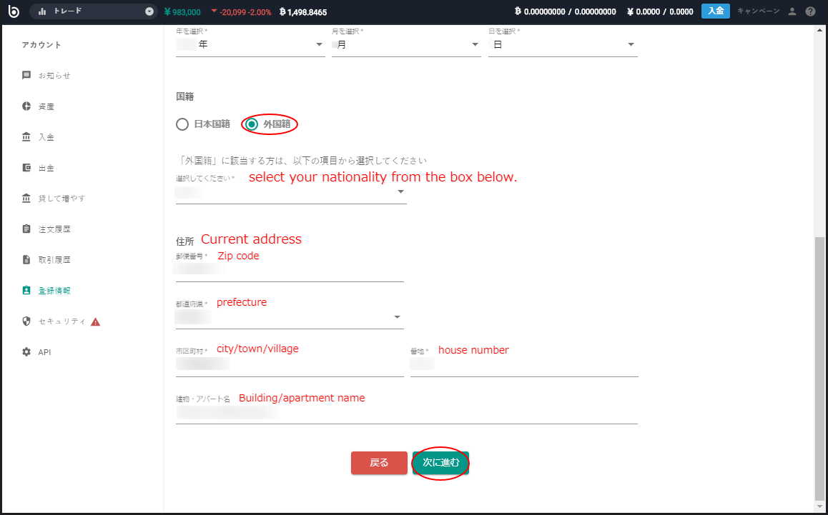Image resolution: width=828 pixels, height=515 pixels.
Task: Click the 入金 button in top bar
Action: click(715, 11)
